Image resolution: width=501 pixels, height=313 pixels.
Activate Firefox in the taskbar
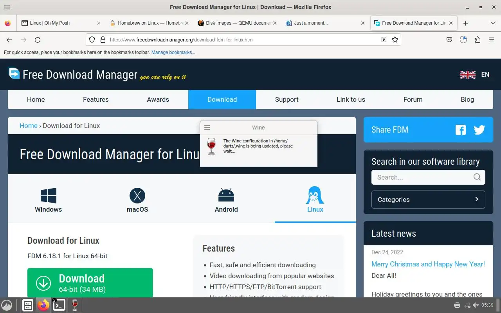(x=43, y=305)
